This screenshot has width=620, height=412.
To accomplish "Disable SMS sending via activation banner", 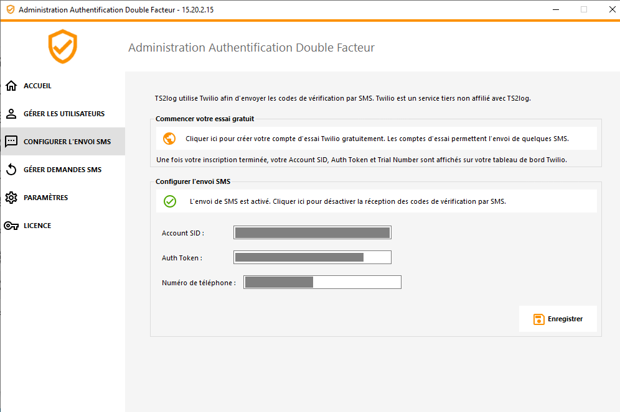I will pos(377,201).
